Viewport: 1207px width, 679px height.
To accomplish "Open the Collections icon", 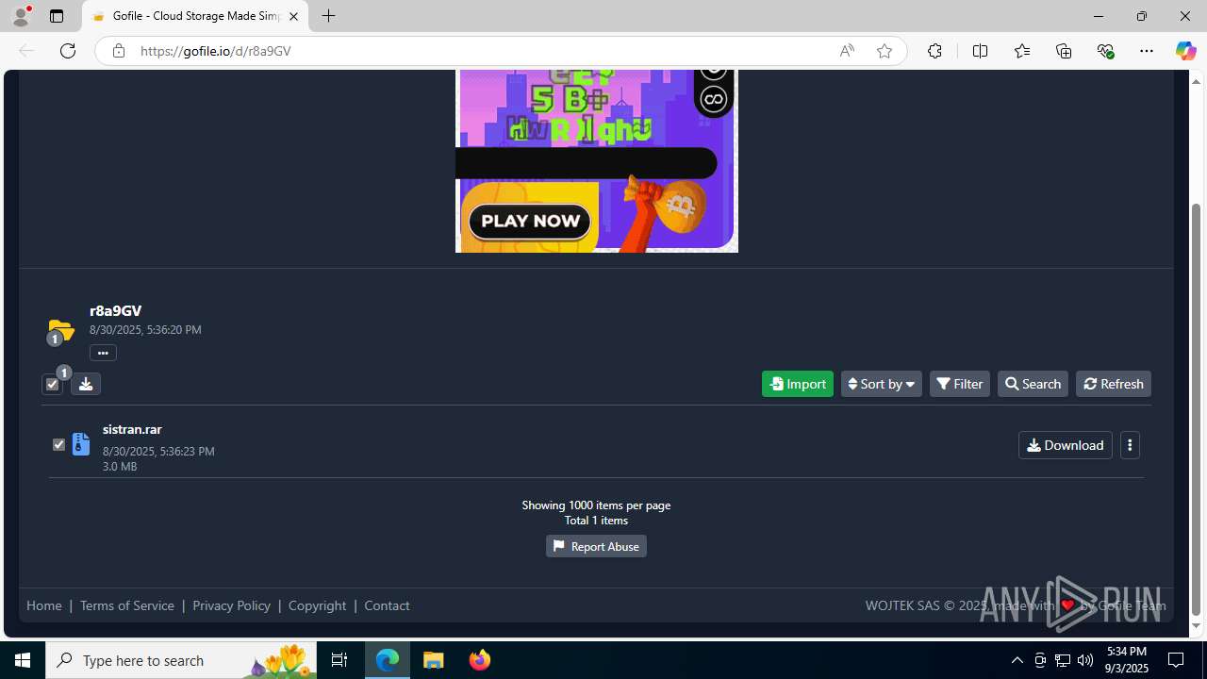I will 1064,51.
